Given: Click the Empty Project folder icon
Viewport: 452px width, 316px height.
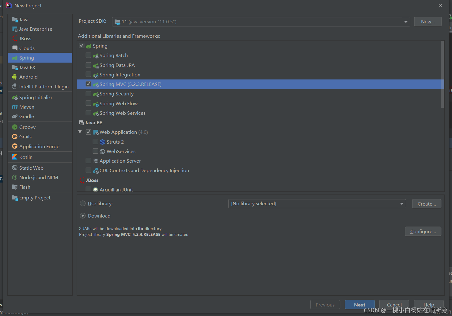Looking at the screenshot, I should coord(15,198).
